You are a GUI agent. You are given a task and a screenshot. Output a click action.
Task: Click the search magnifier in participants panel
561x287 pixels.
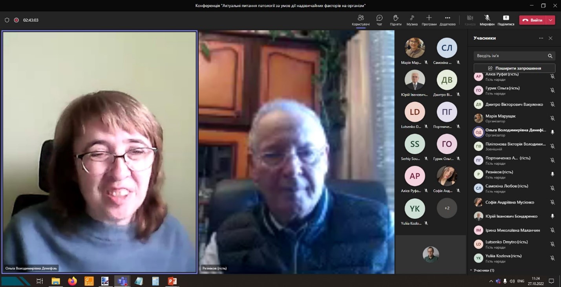click(550, 56)
